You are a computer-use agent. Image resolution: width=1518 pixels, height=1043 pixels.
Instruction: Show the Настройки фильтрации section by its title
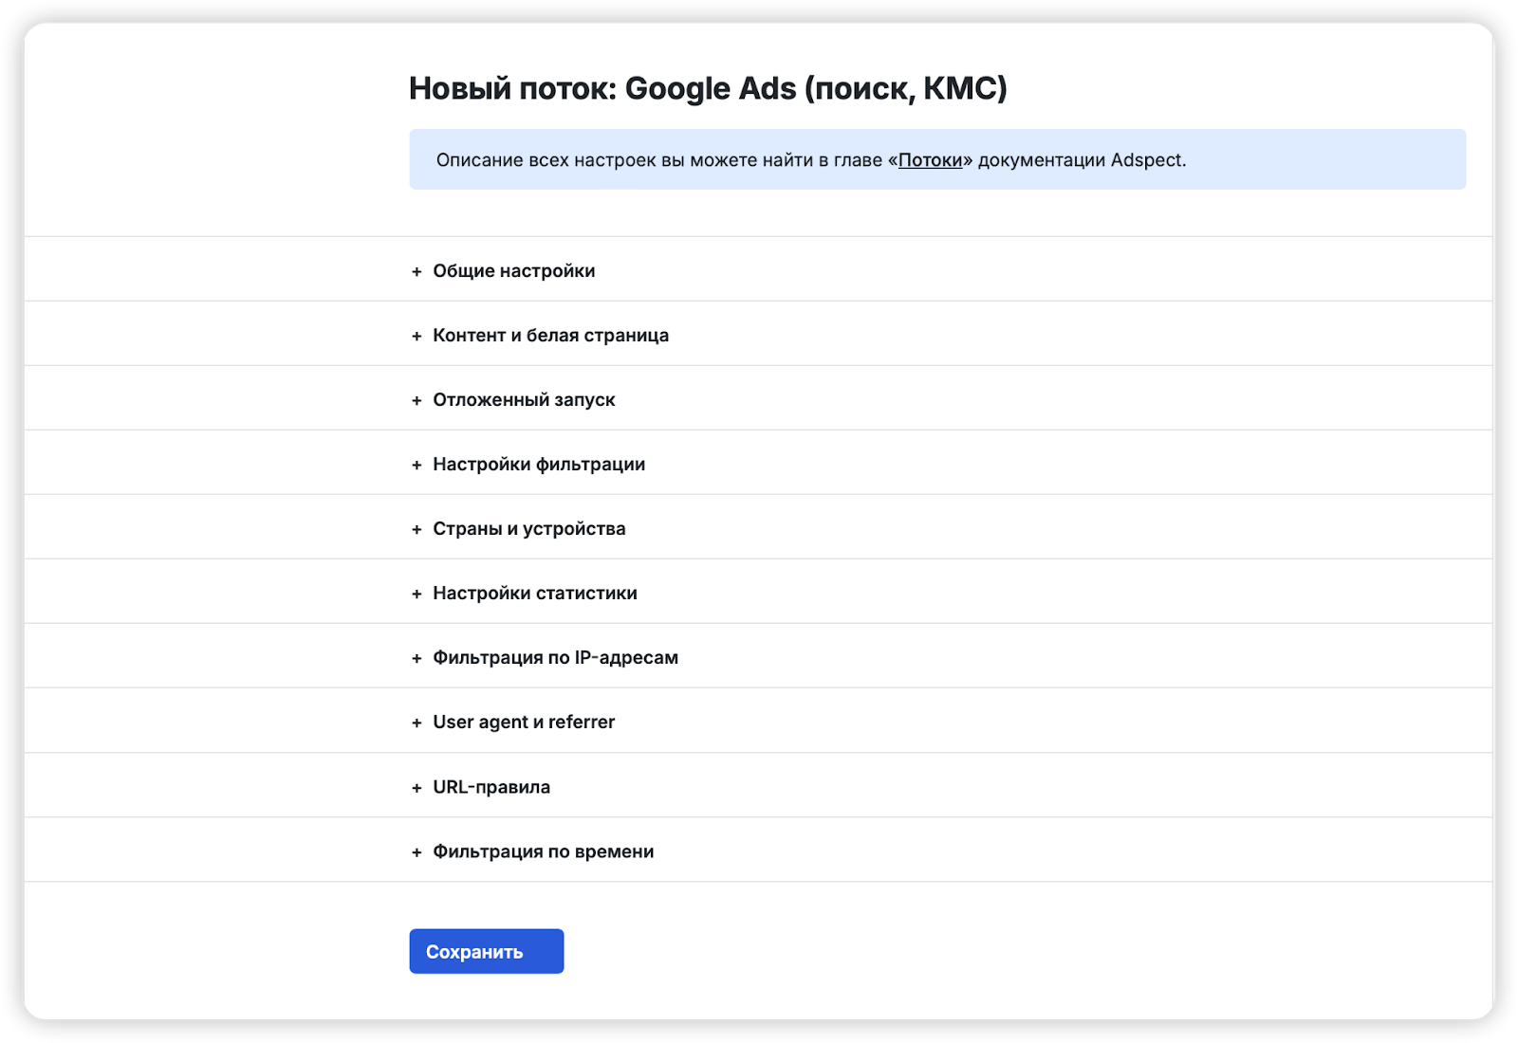pyautogui.click(x=539, y=465)
